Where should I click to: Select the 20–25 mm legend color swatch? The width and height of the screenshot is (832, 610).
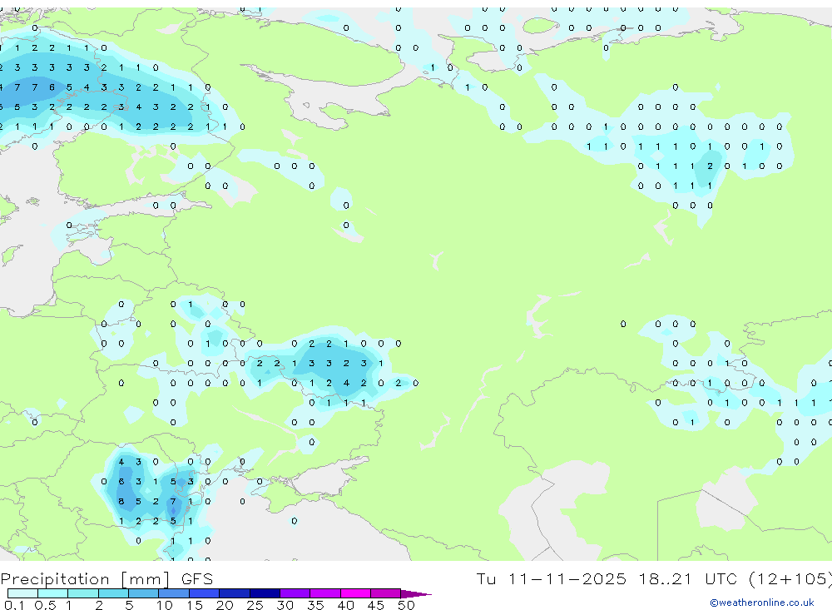[234, 593]
